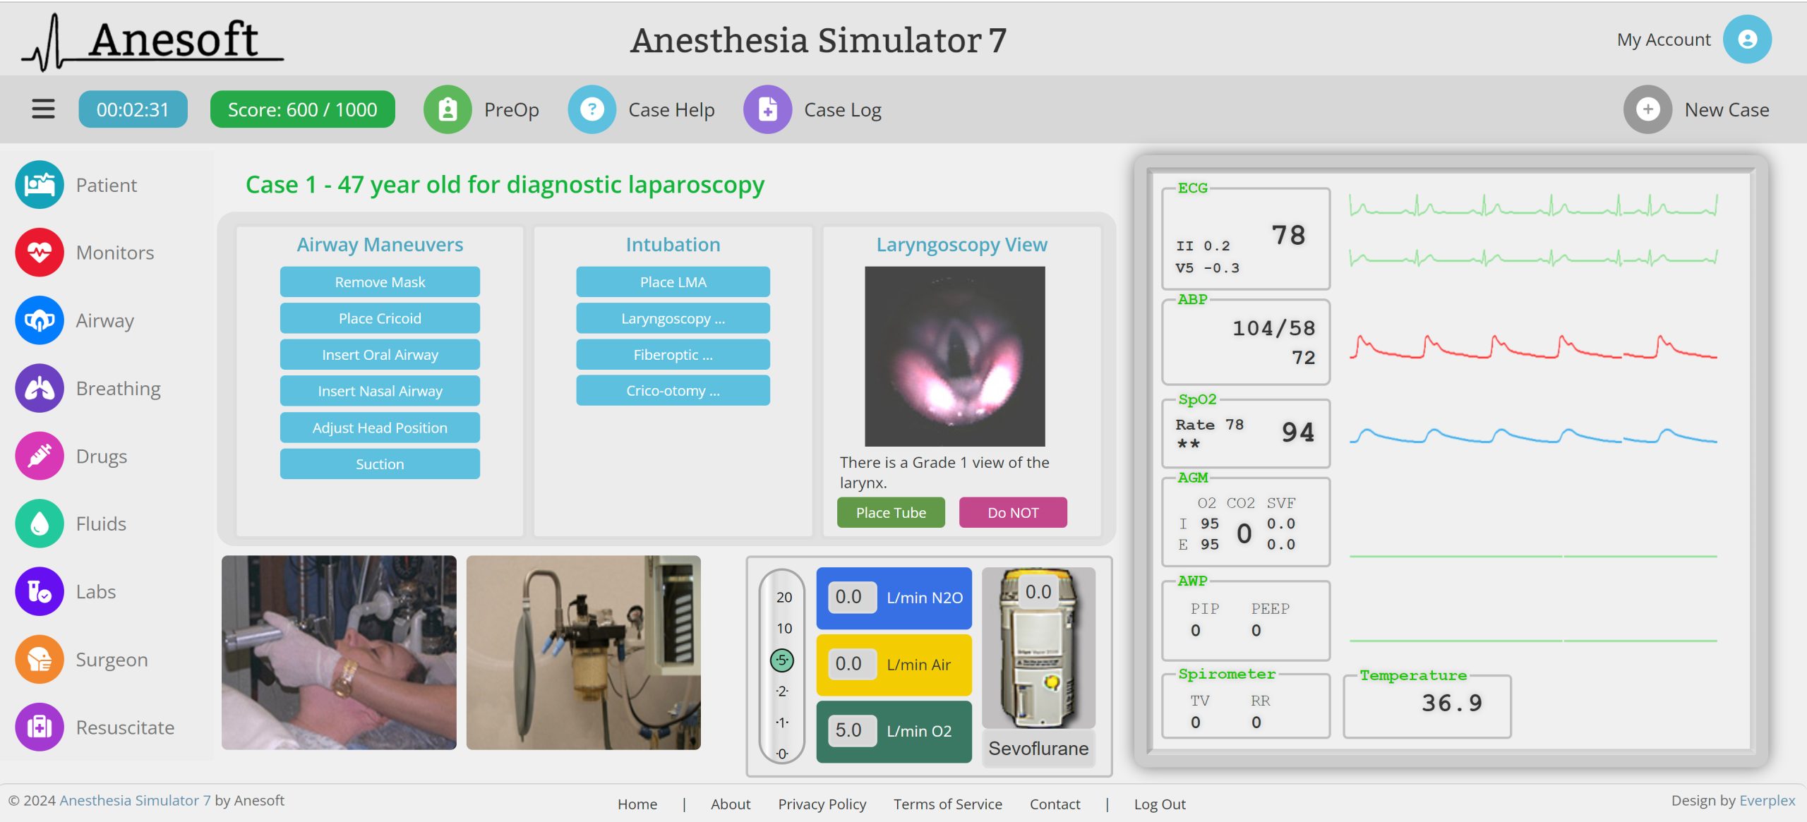Open the PreOp clipboard icon

click(448, 109)
